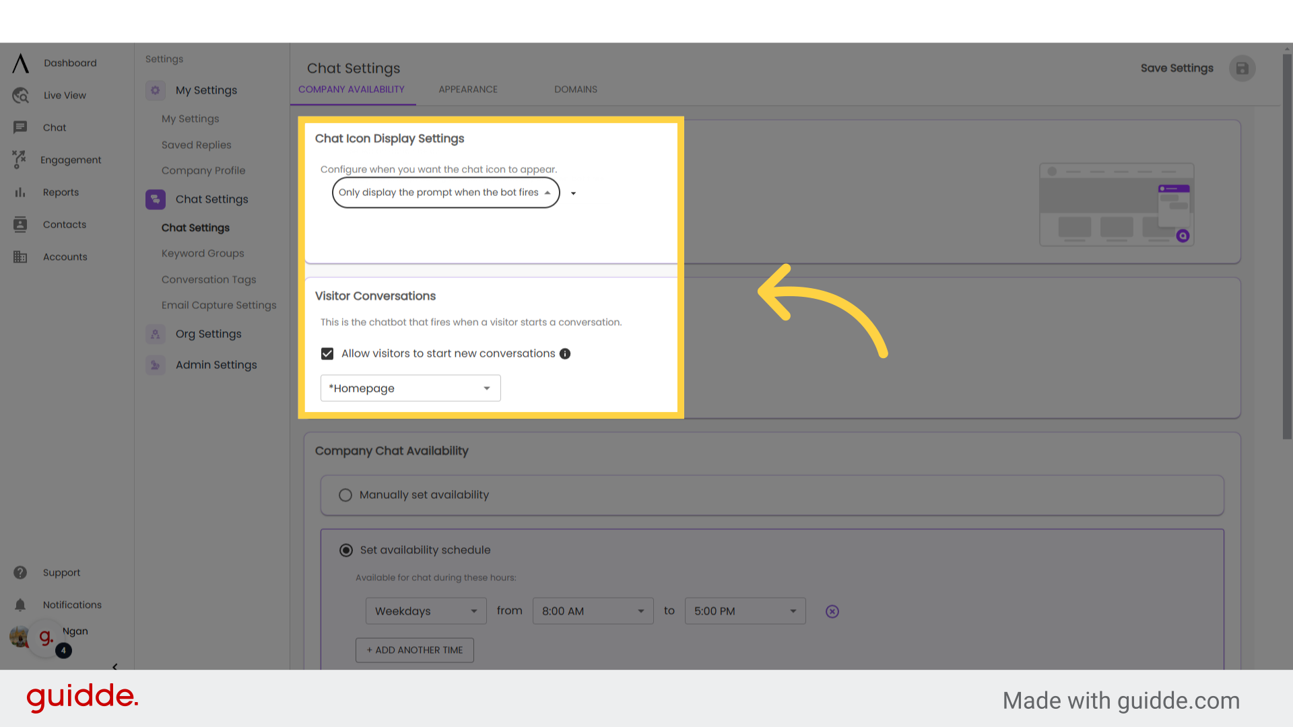
Task: Click the Org Settings section icon
Action: [x=156, y=334]
